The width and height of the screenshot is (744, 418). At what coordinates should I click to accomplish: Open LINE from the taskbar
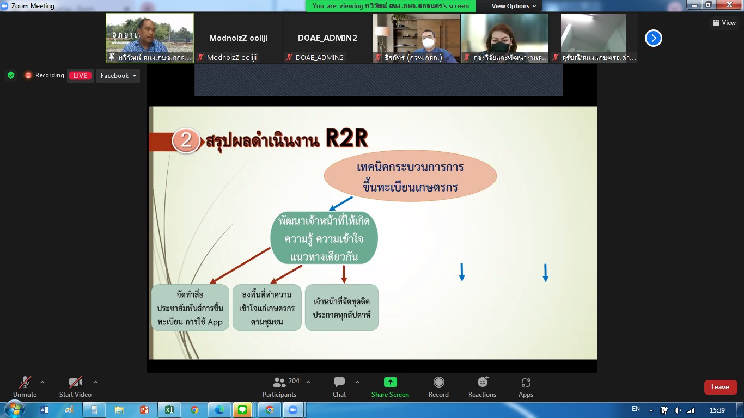click(243, 410)
